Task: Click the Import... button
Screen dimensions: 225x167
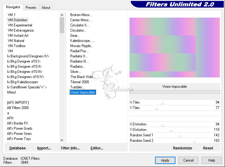Action: tap(44, 148)
